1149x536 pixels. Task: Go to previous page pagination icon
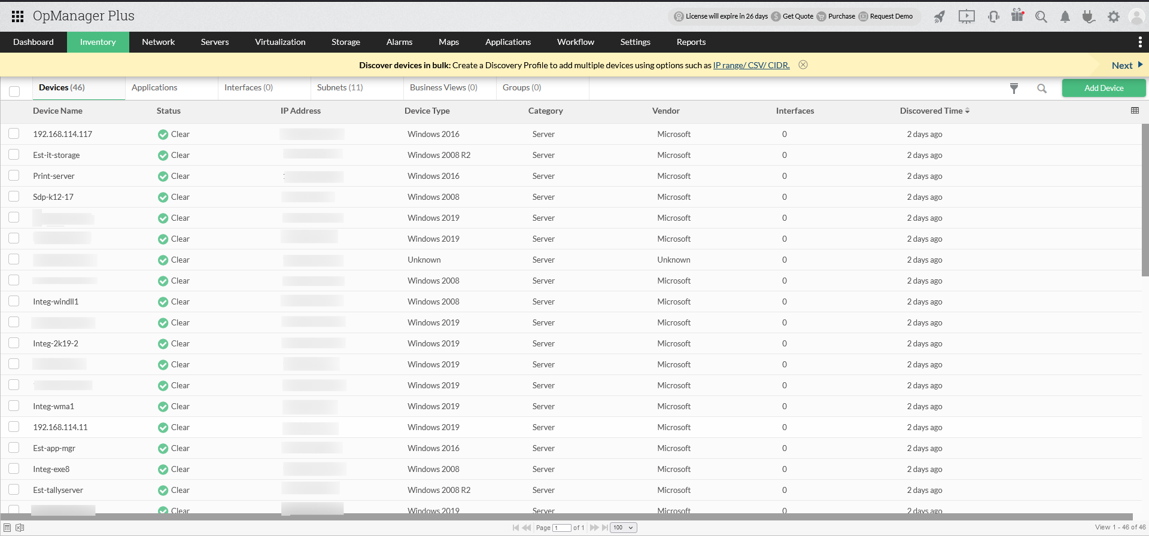coord(527,528)
